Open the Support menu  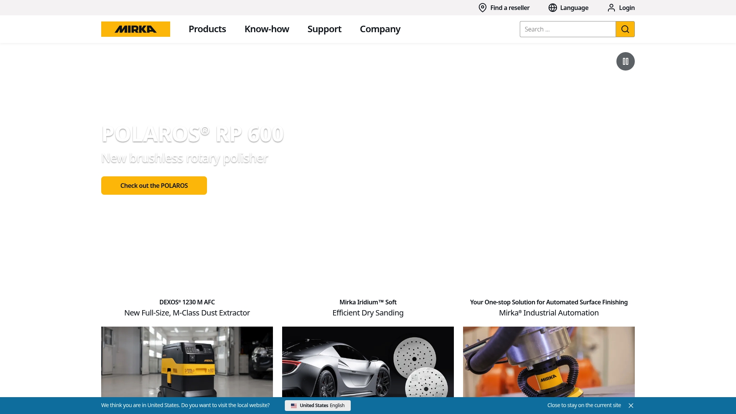click(324, 29)
